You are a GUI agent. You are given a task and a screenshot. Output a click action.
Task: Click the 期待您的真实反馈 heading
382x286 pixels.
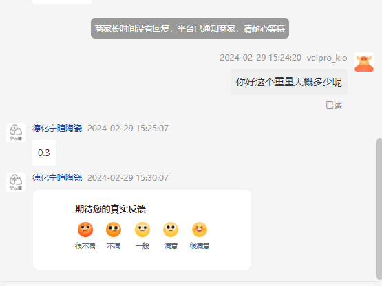click(x=111, y=209)
